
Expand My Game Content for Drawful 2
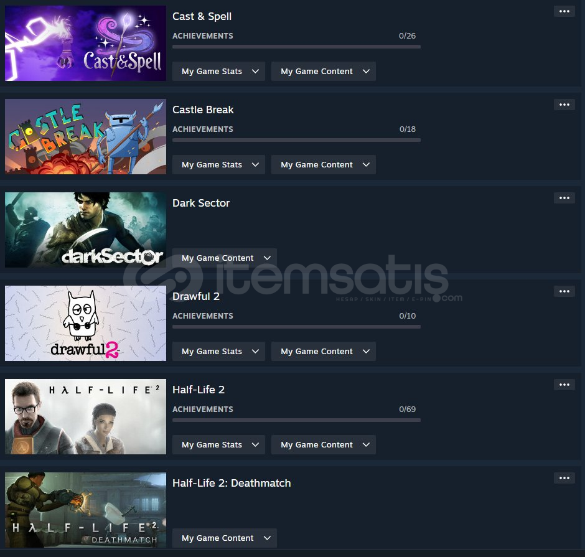(323, 351)
